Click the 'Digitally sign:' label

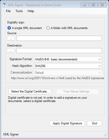pos(16,22)
